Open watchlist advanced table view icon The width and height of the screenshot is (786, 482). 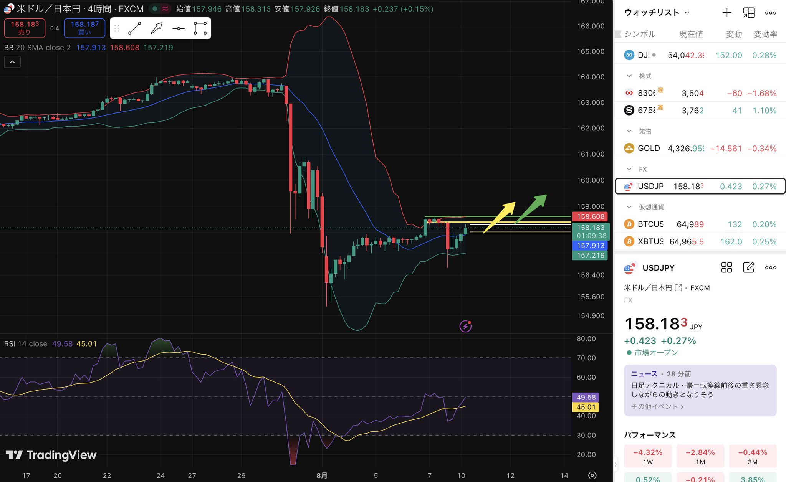coord(749,13)
